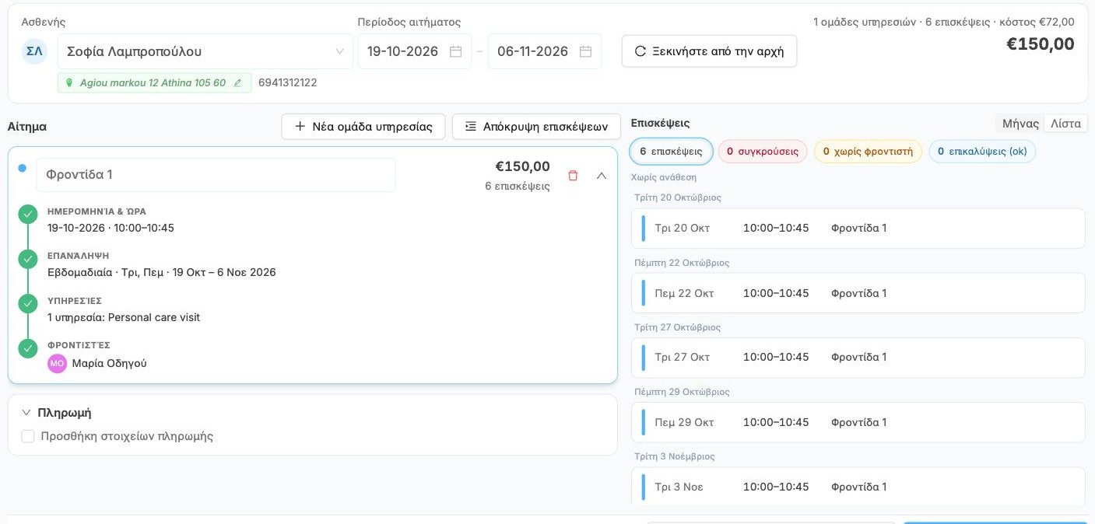
Task: Add Νέα ομάδα υπηρεσίας
Action: click(363, 127)
